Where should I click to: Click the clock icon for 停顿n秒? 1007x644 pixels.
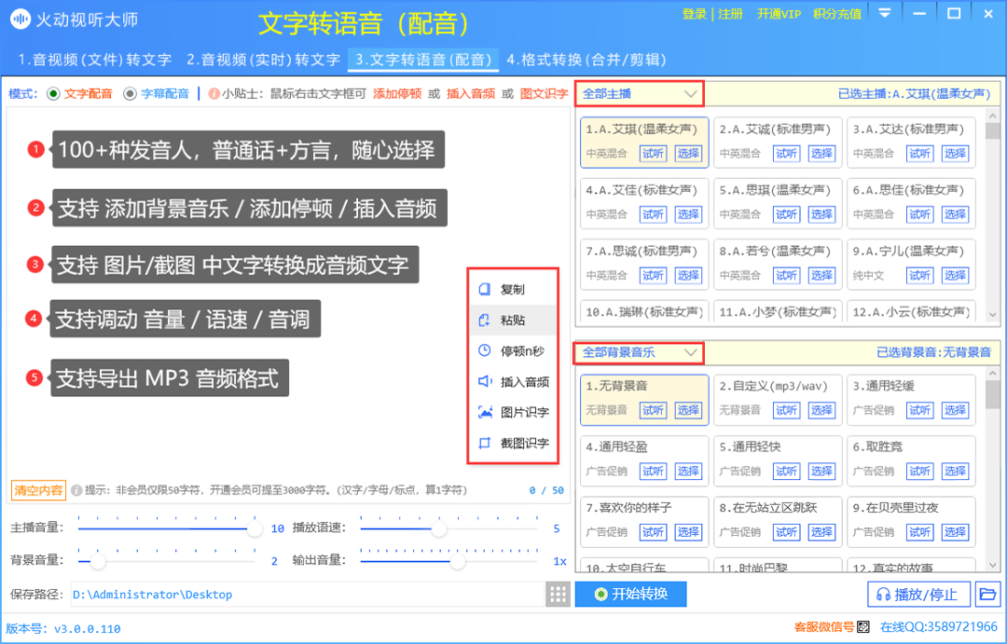click(485, 350)
